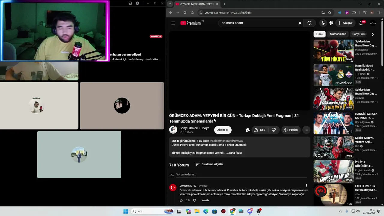Open the YouTube account avatar menu
This screenshot has height=216, width=384.
click(x=373, y=23)
